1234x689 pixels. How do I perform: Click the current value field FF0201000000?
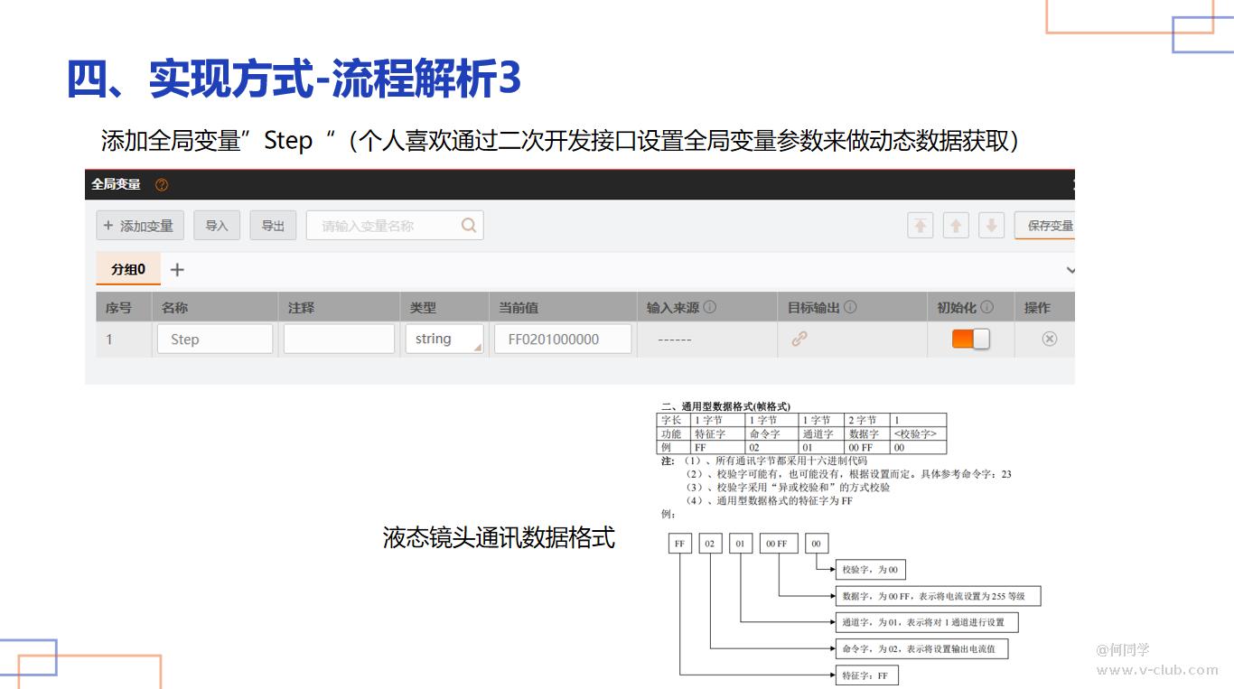pyautogui.click(x=562, y=339)
